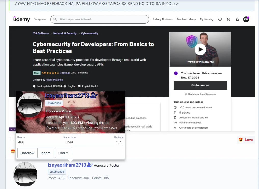259x189 pixels.
Task: Click the Last updated badge icon
Action: 34,86
